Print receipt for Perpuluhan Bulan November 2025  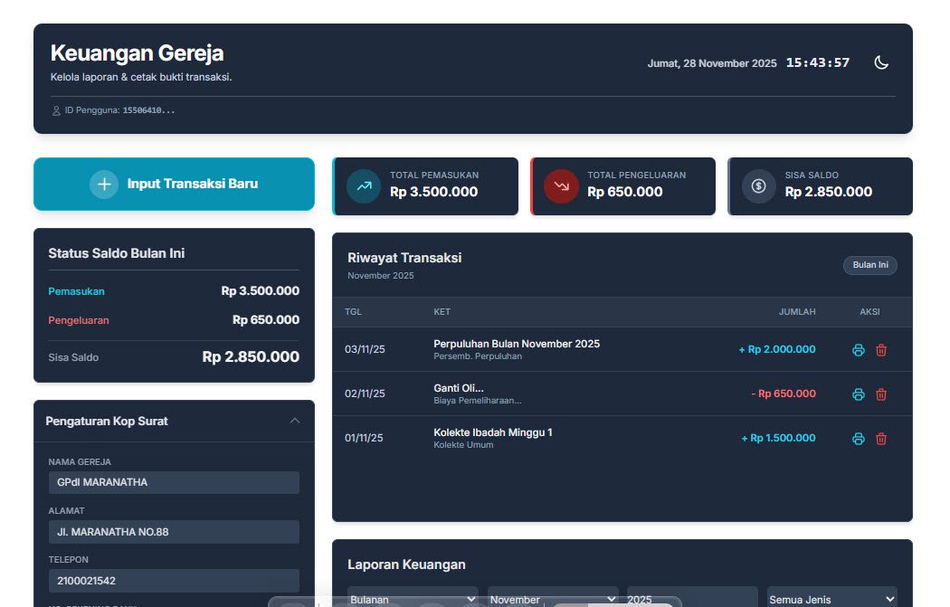pos(858,350)
